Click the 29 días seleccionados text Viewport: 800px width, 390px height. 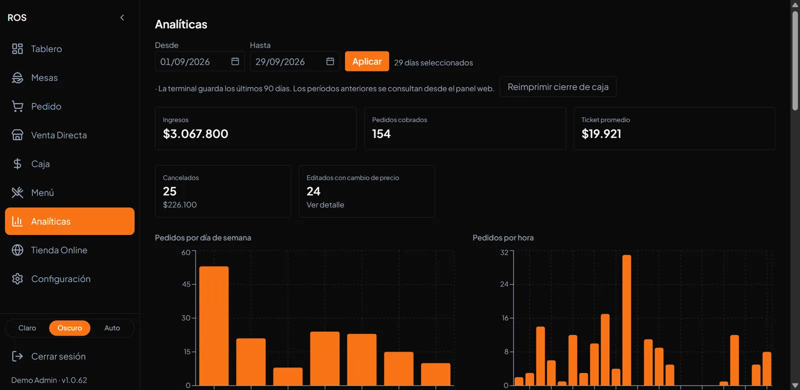point(433,62)
